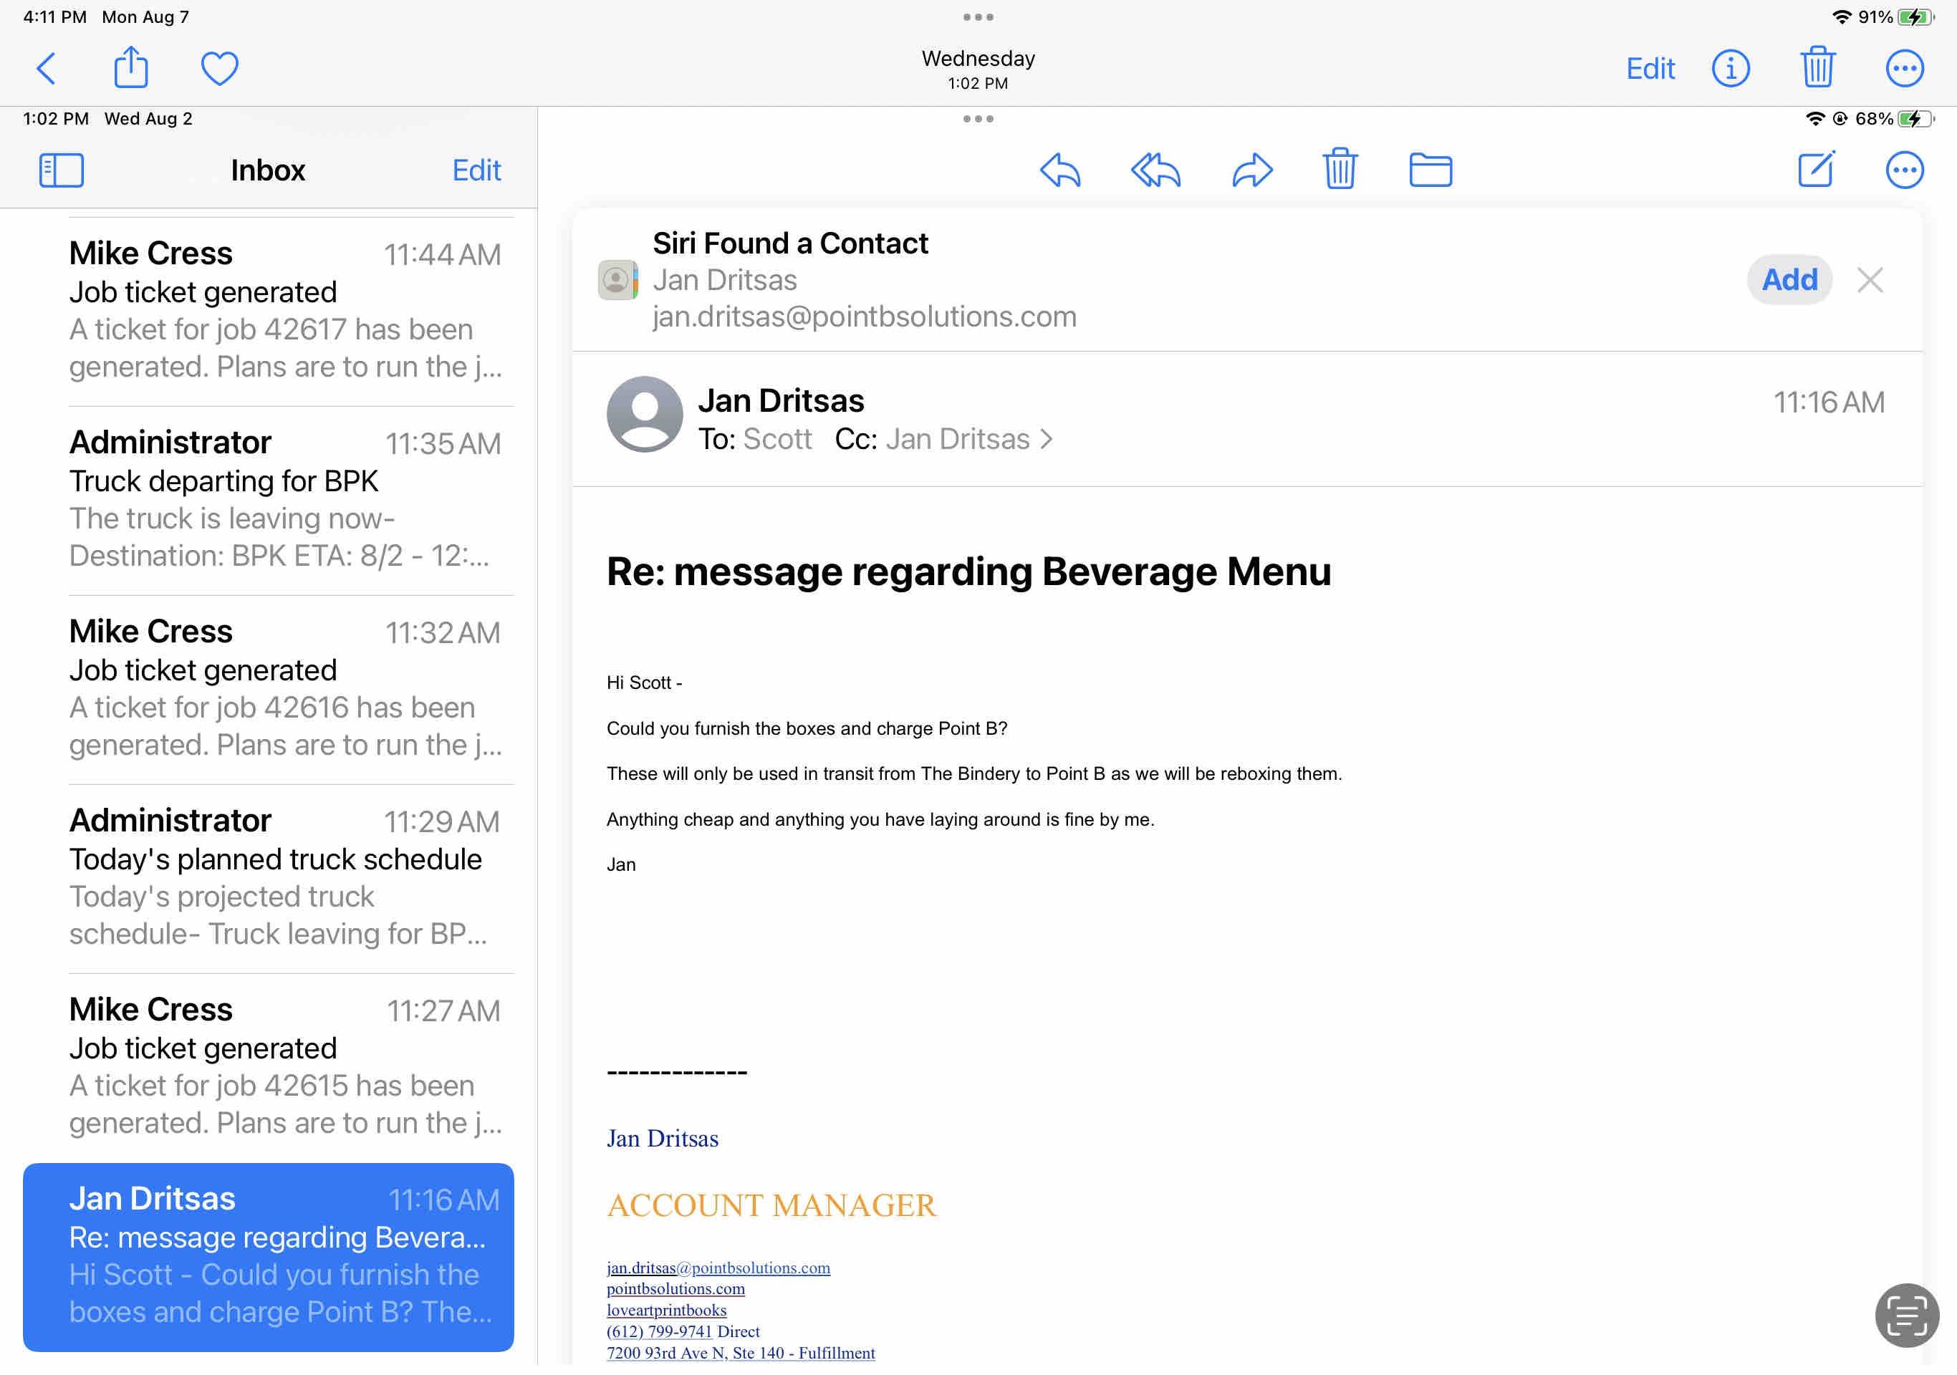
Task: Toggle the Mail sidebar panel icon
Action: 62,170
